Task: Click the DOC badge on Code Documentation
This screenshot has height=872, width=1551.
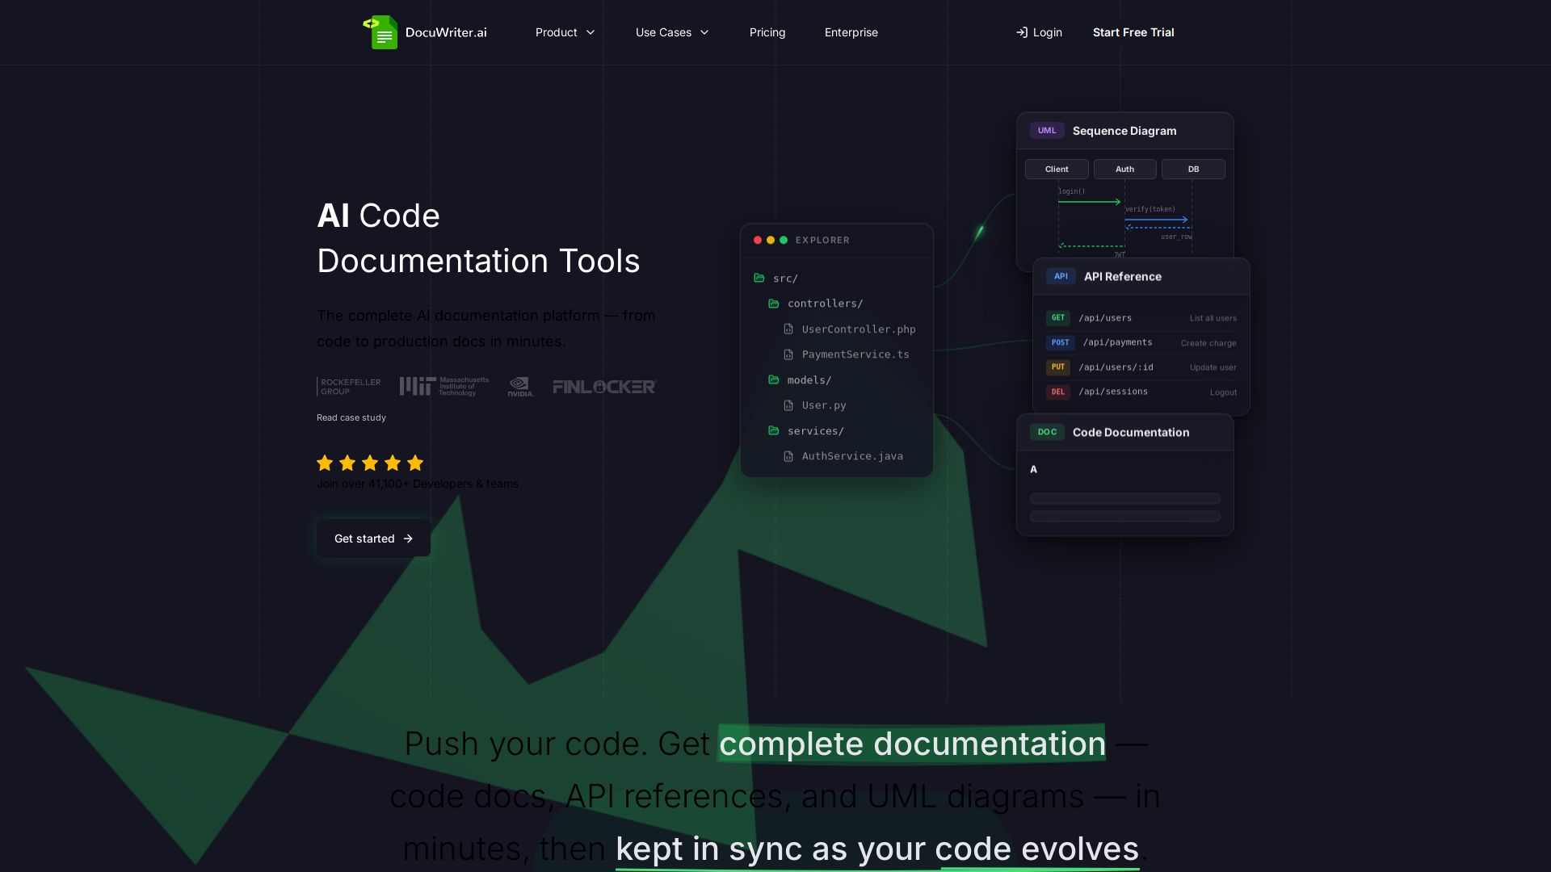Action: [x=1047, y=432]
